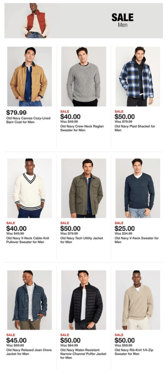Click the $79.99 Barn Coat price
Viewport: 168px width, 375px height.
pos(16,112)
